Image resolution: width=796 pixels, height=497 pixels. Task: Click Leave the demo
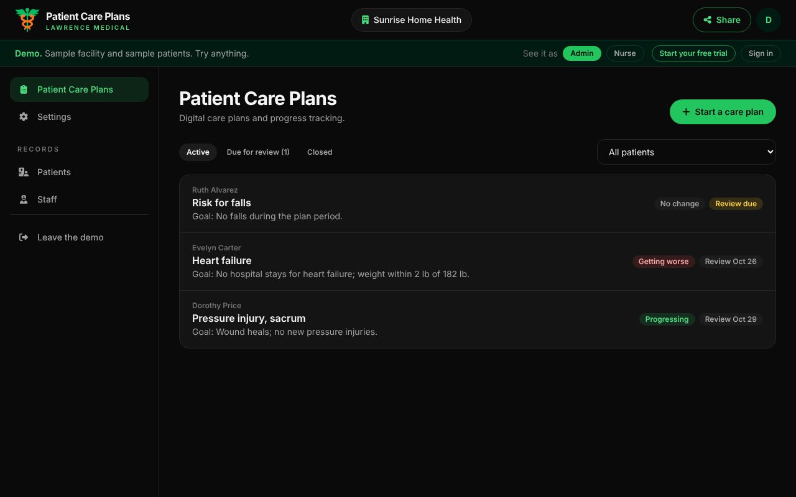tap(79, 237)
